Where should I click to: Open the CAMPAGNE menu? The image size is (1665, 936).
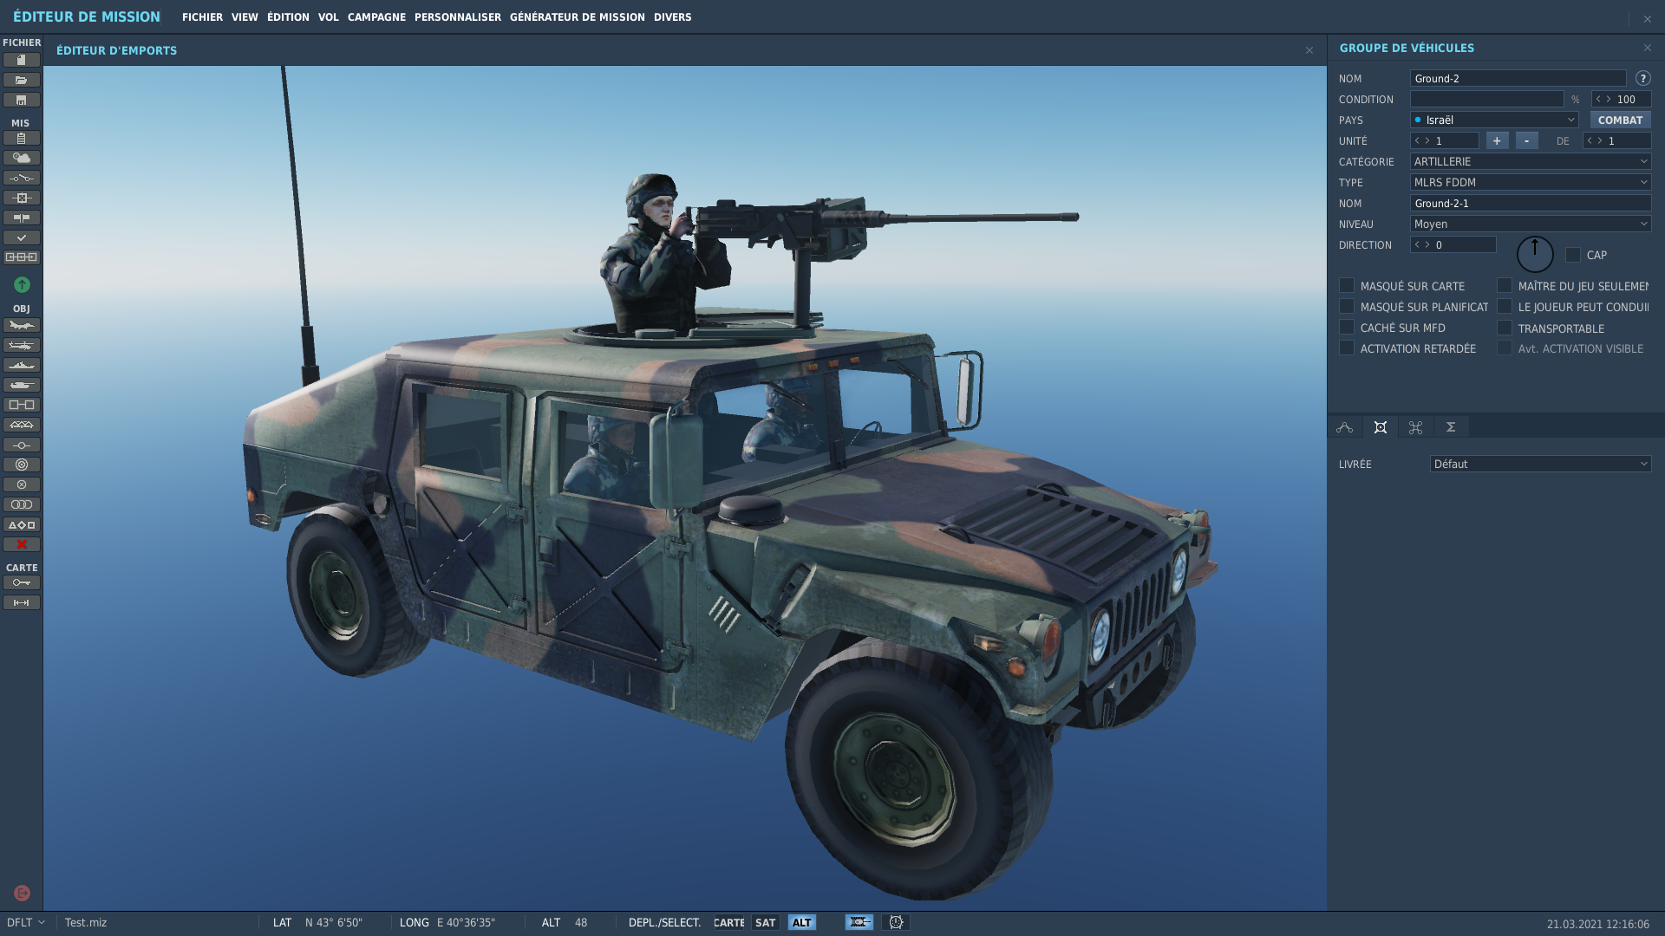pos(376,17)
